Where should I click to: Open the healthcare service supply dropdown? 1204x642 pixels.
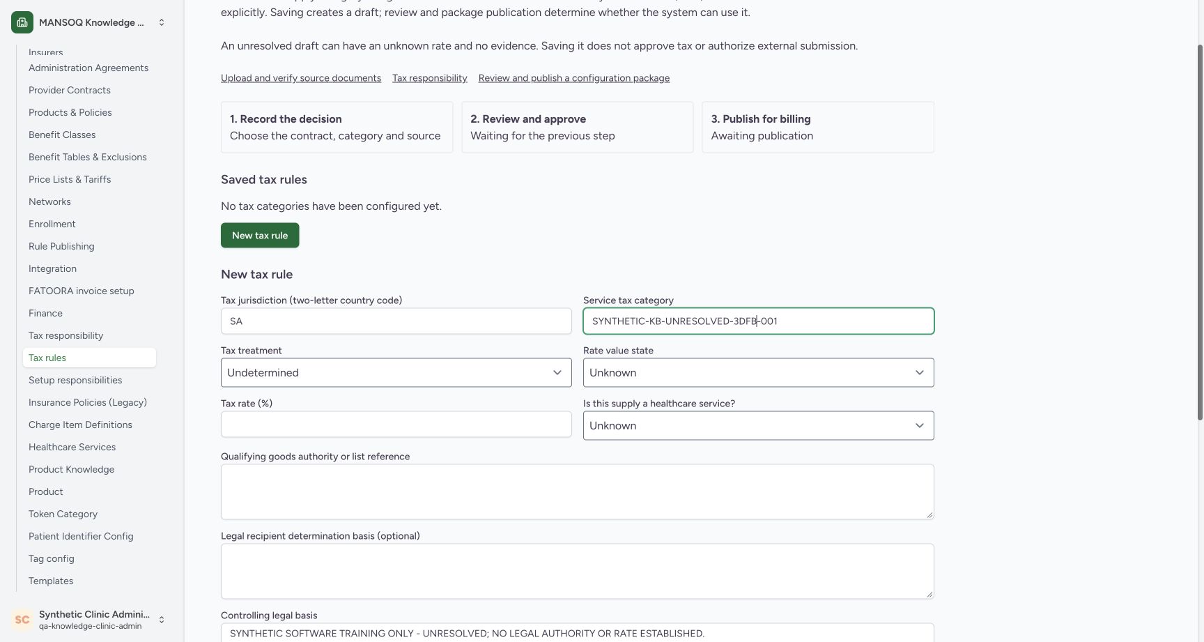[x=758, y=426]
